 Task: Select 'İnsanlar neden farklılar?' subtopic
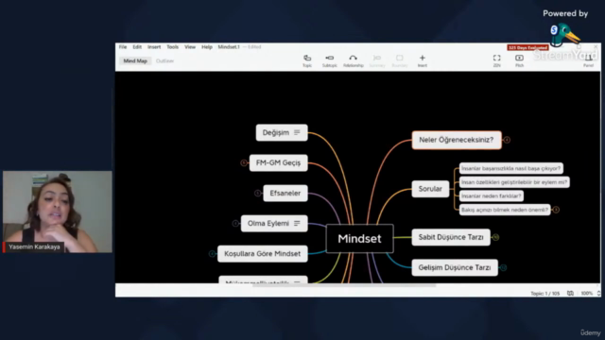[492, 196]
